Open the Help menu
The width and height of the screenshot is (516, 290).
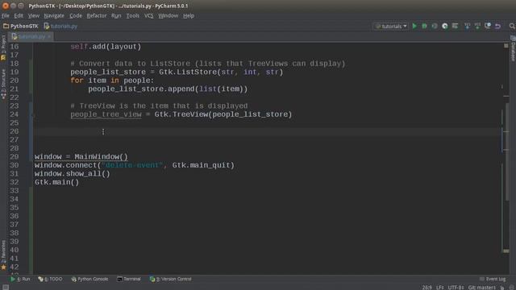[x=189, y=16]
